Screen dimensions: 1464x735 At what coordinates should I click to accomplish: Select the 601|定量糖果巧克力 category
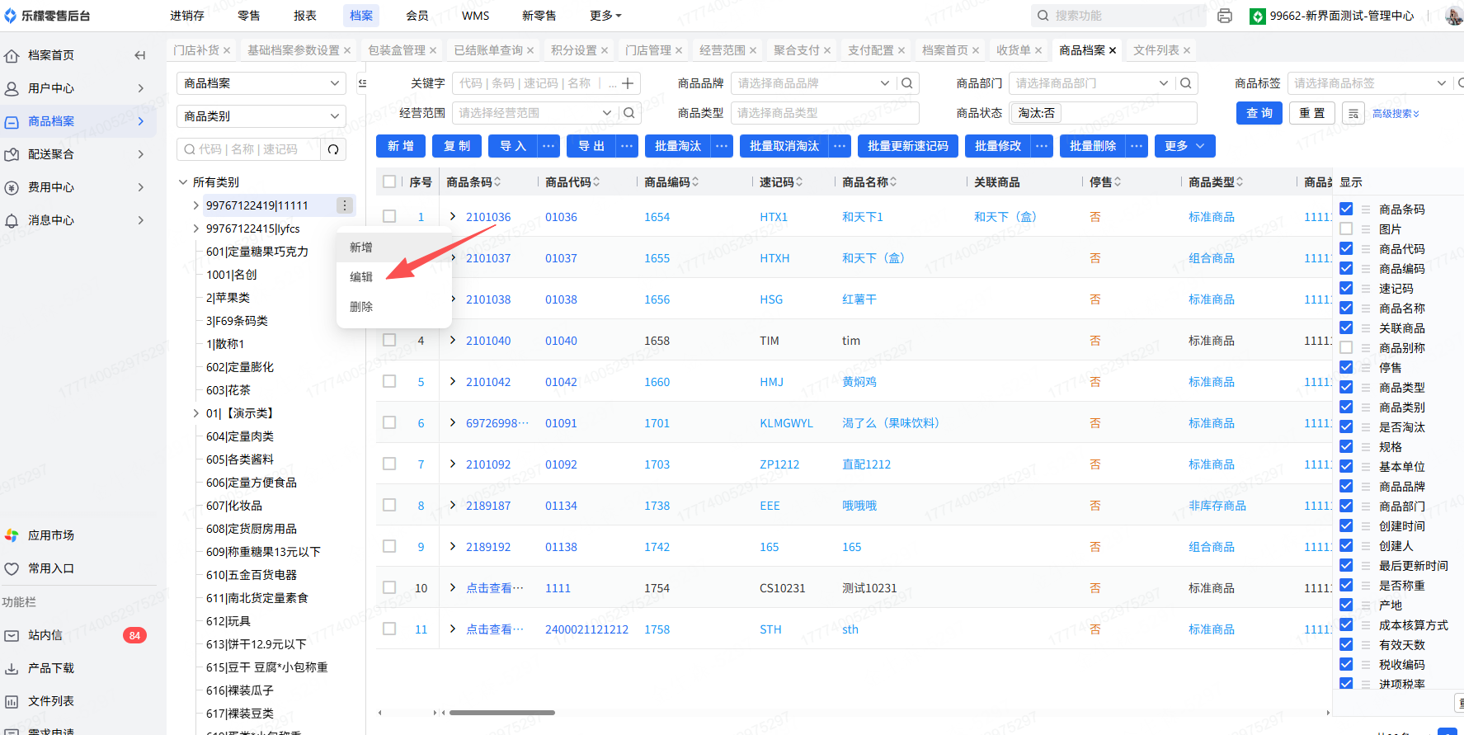257,252
